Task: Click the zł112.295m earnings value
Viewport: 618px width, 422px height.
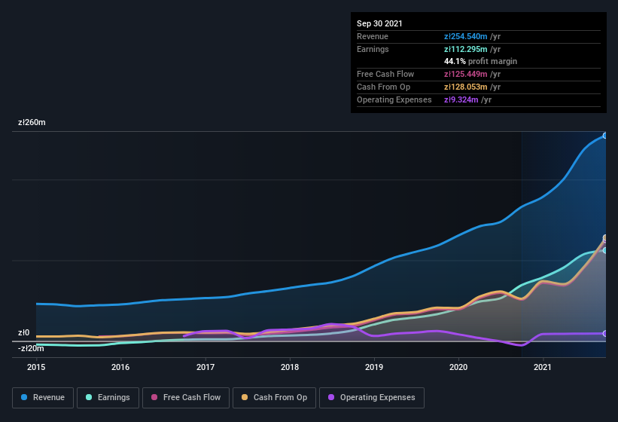Action: pos(465,49)
